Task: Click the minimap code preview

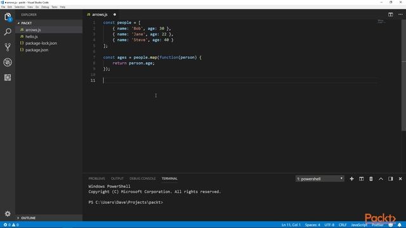Action: coord(381,21)
